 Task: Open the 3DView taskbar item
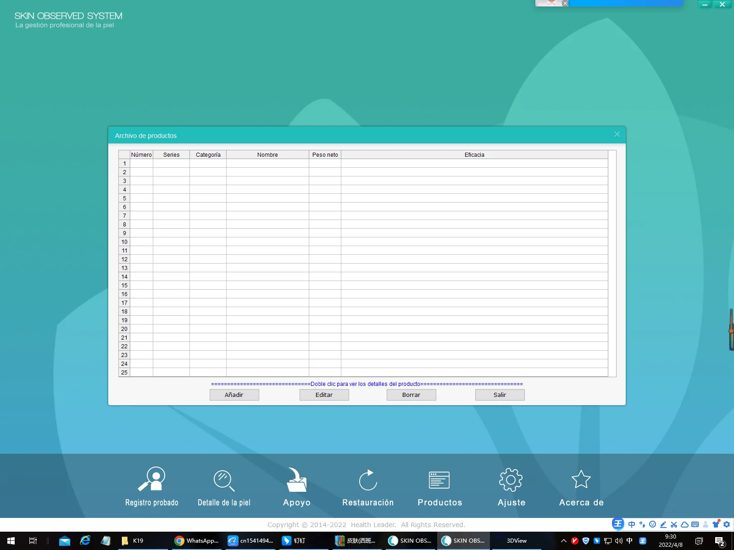click(x=517, y=541)
